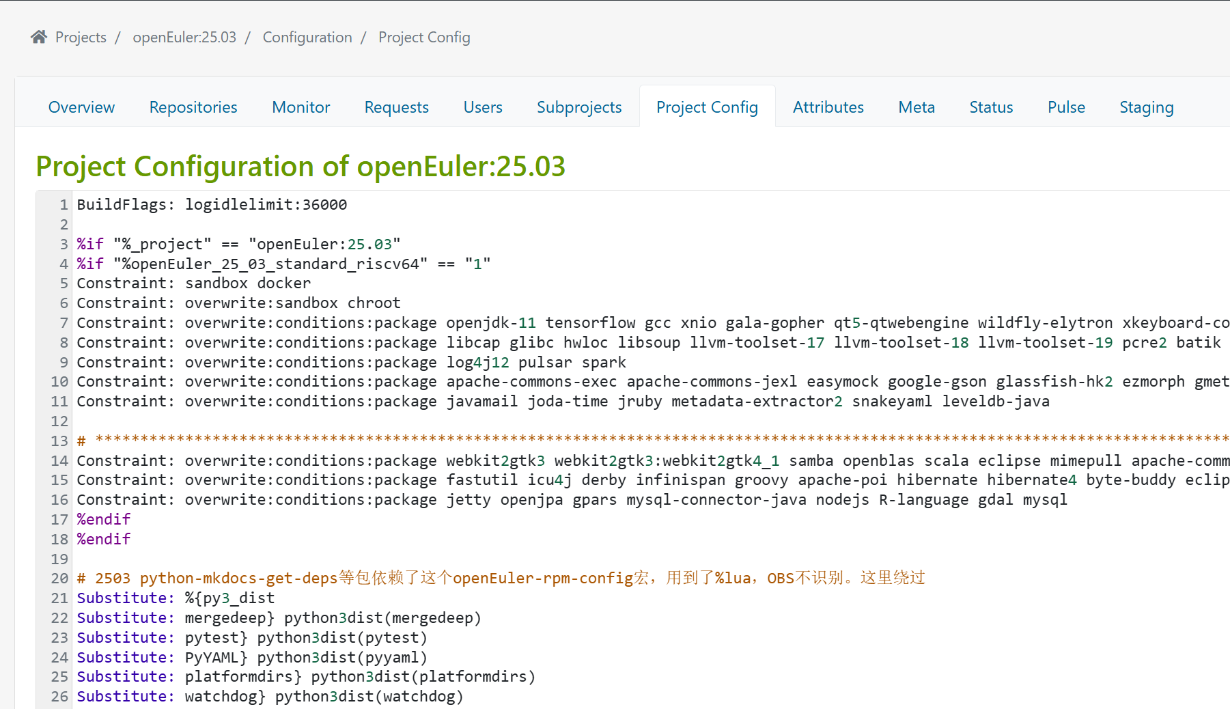This screenshot has width=1230, height=709.
Task: Click line number 2 in the gutter
Action: click(64, 225)
